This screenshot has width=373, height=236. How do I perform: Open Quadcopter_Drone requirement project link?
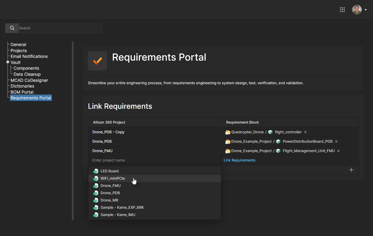247,132
